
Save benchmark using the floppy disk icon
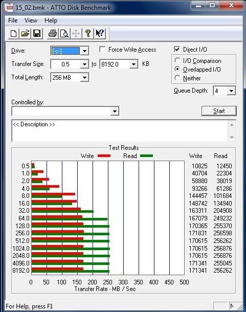click(37, 33)
